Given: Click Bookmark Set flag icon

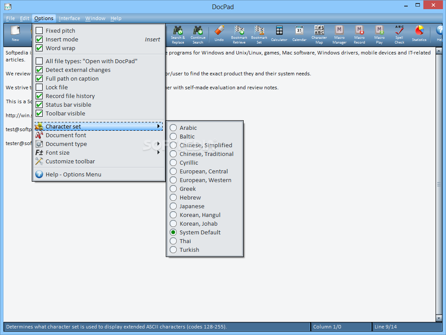Looking at the screenshot, I should [x=259, y=35].
